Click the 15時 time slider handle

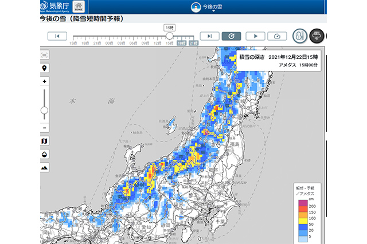click(x=169, y=36)
